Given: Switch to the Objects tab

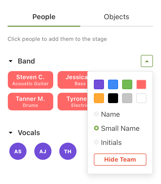Looking at the screenshot, I should (x=116, y=17).
